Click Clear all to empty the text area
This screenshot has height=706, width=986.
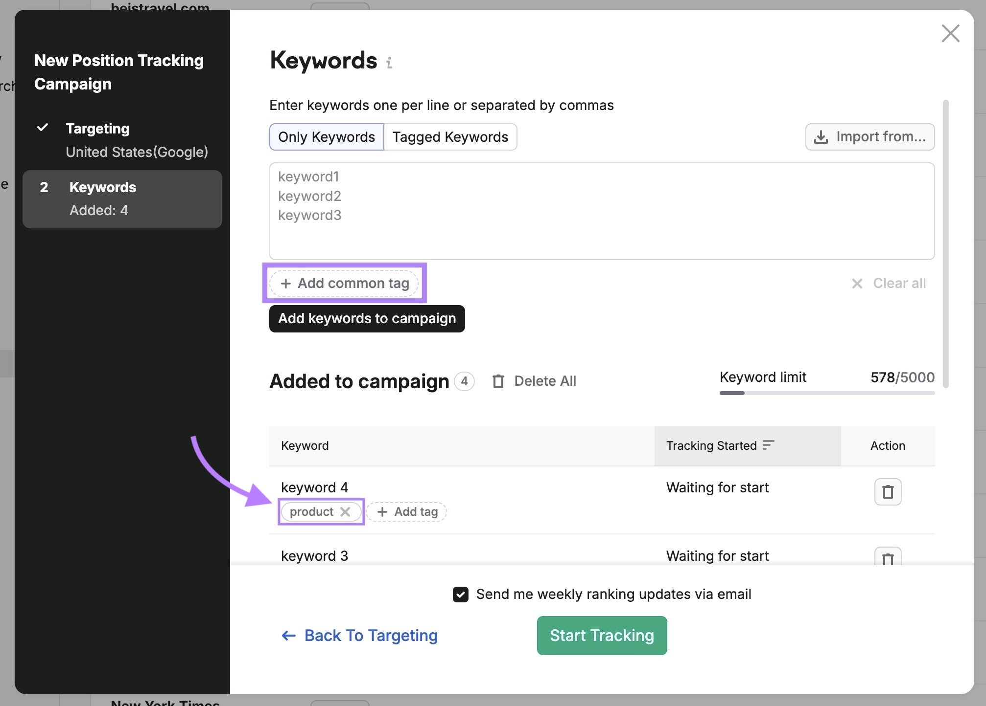click(889, 283)
